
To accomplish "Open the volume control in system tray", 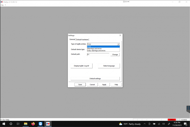I will 164,124.
